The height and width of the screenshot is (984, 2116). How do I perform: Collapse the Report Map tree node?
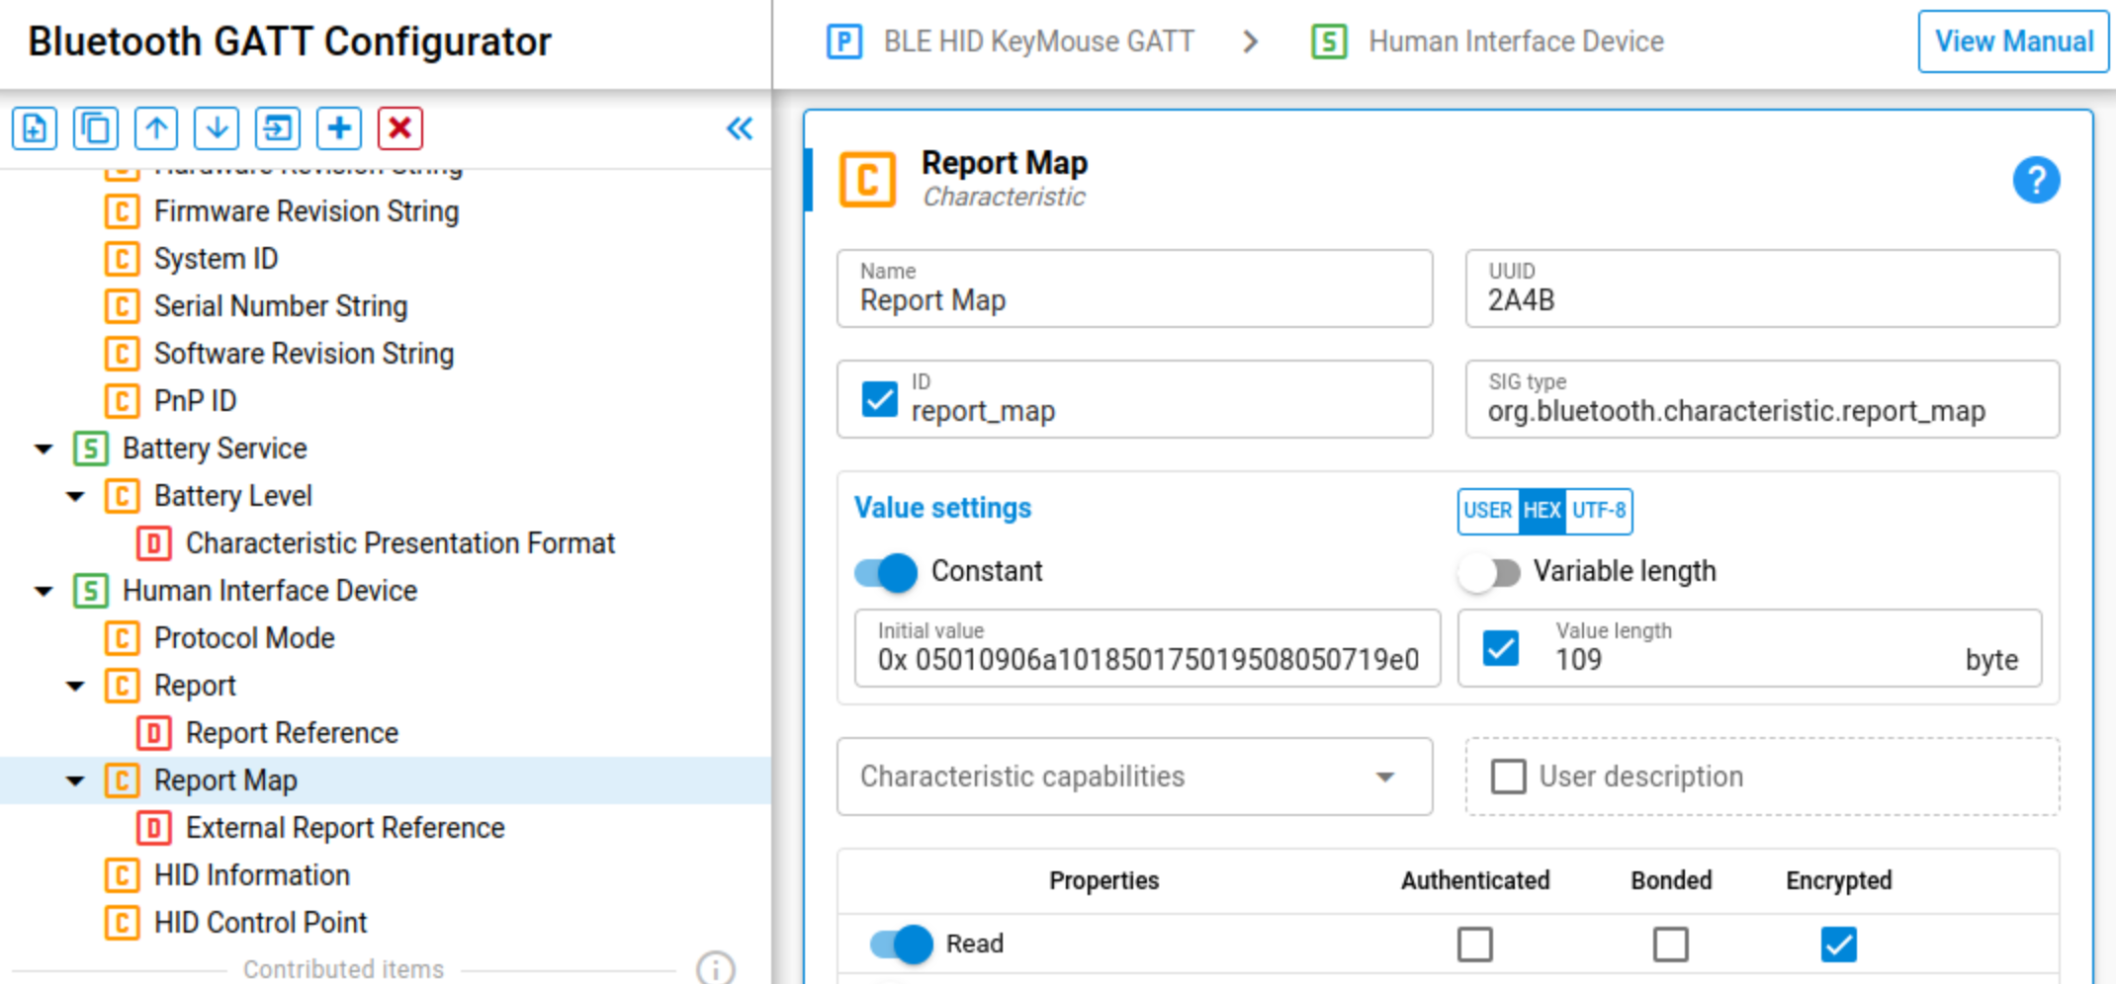pos(75,781)
